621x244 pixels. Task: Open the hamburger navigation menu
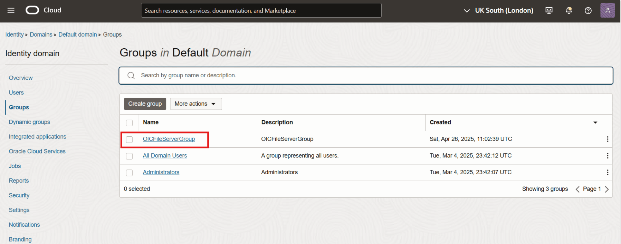(11, 10)
